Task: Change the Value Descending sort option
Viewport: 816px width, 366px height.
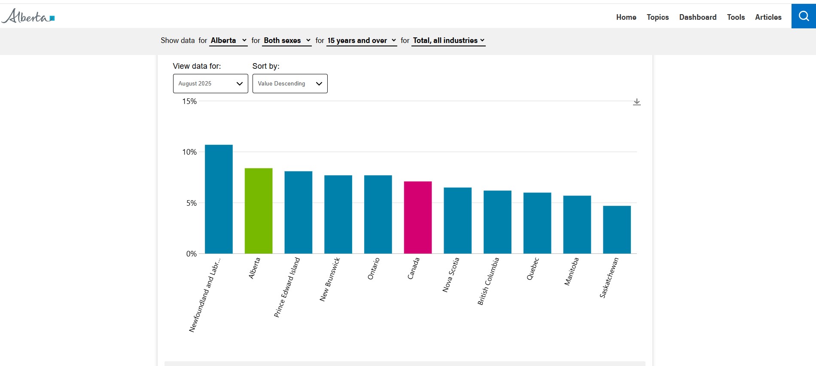Action: point(290,84)
